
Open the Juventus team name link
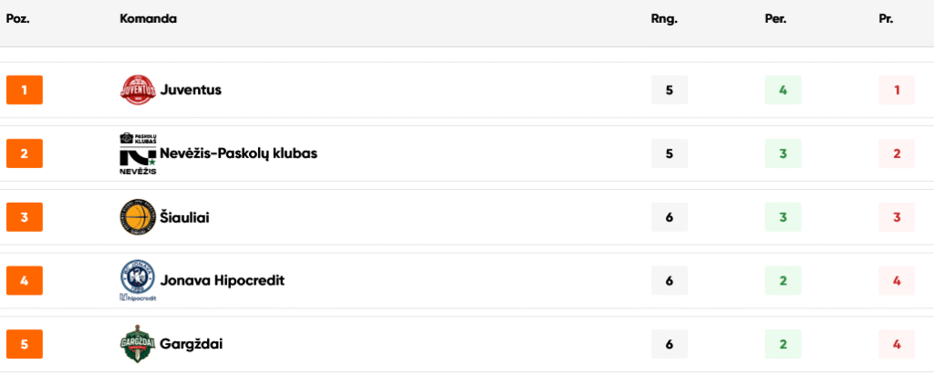tap(191, 89)
